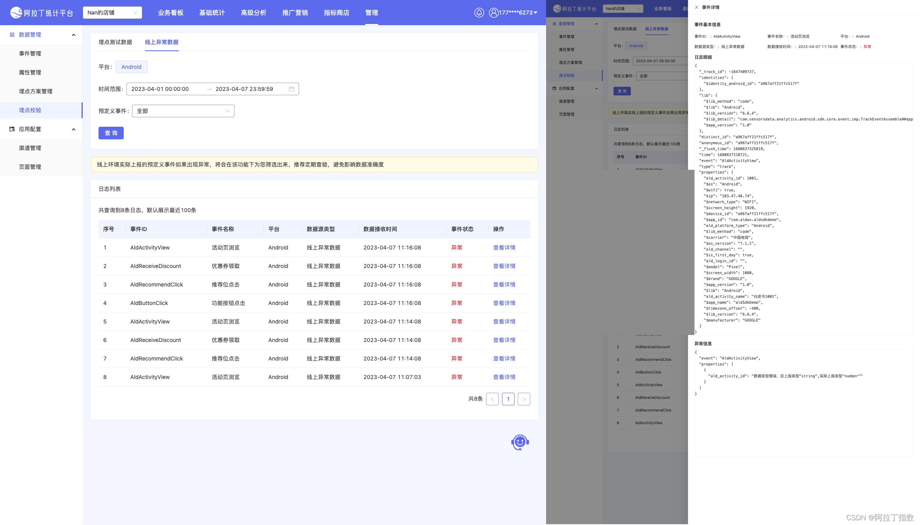Click the start date field 2023-04-01
This screenshot has width=920, height=525.
click(x=160, y=89)
